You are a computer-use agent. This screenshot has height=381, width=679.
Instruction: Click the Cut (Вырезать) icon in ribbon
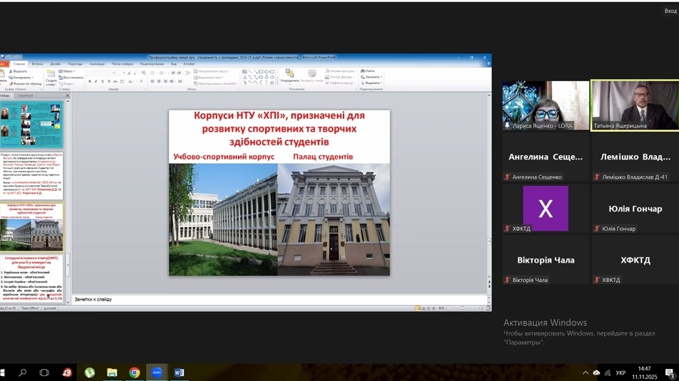(x=11, y=71)
